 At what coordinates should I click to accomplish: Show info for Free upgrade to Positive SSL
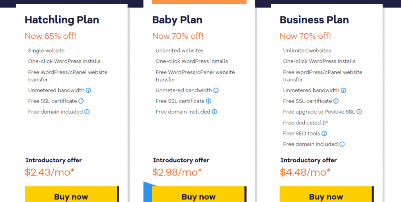point(359,112)
